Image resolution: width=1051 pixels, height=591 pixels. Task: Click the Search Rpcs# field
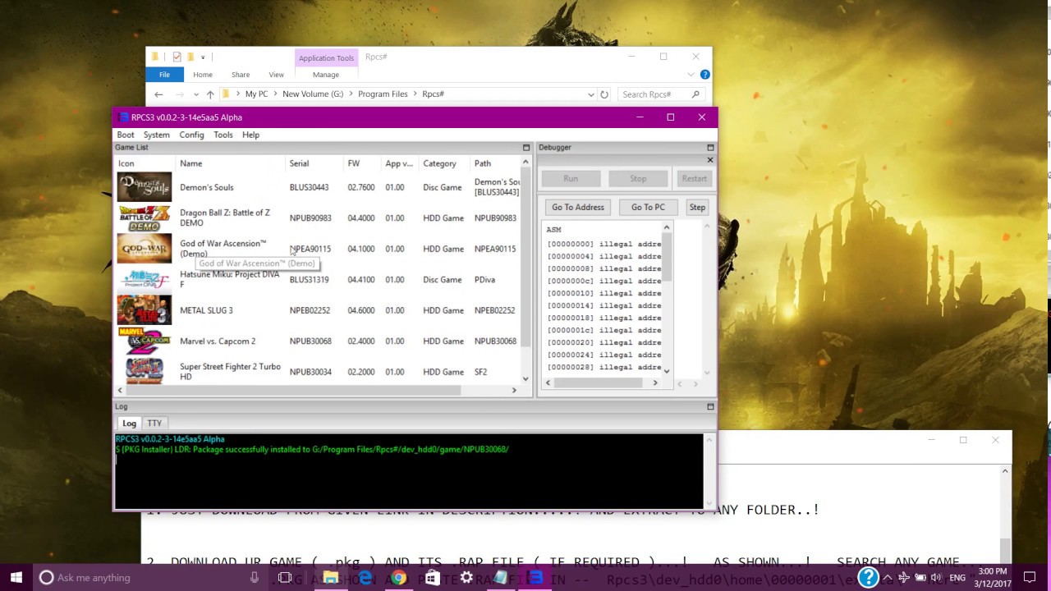660,94
